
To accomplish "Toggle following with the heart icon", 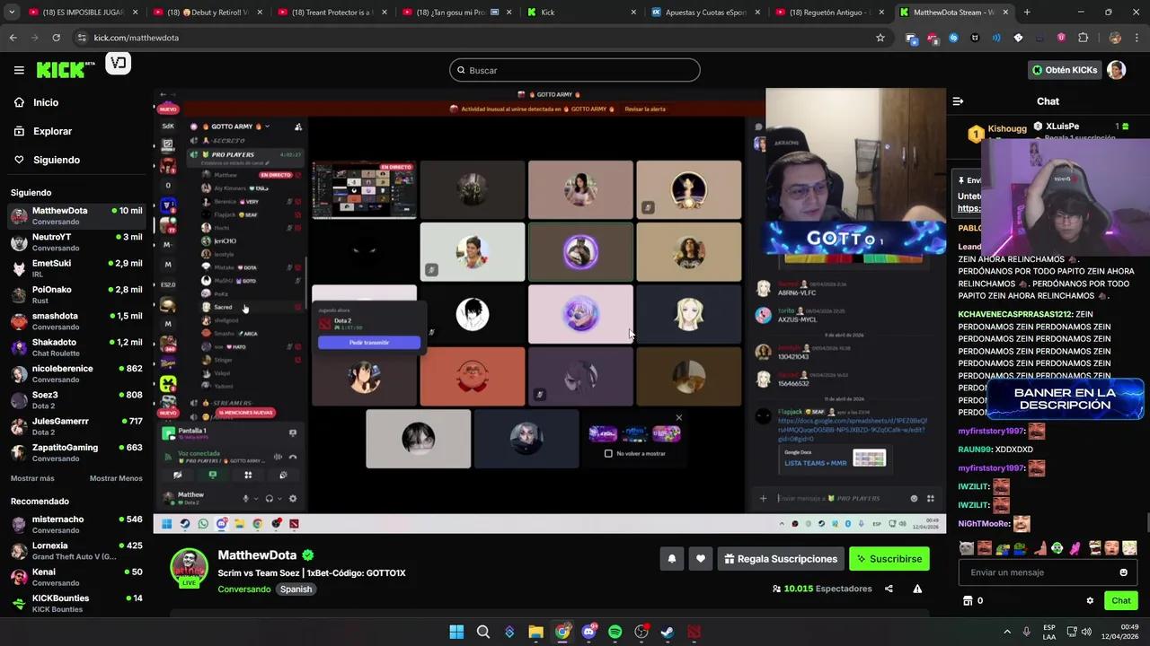I will pyautogui.click(x=700, y=558).
